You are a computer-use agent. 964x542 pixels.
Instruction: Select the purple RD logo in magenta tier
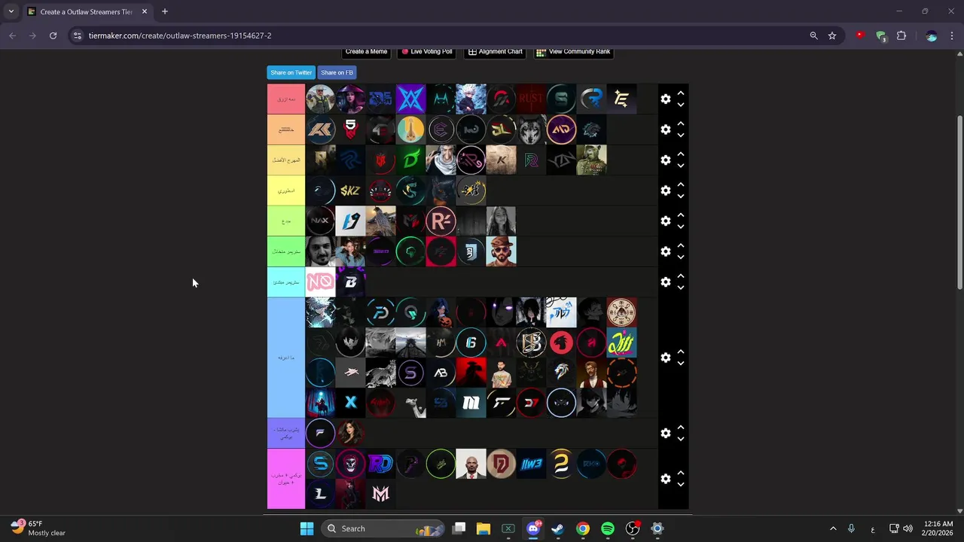coord(380,464)
